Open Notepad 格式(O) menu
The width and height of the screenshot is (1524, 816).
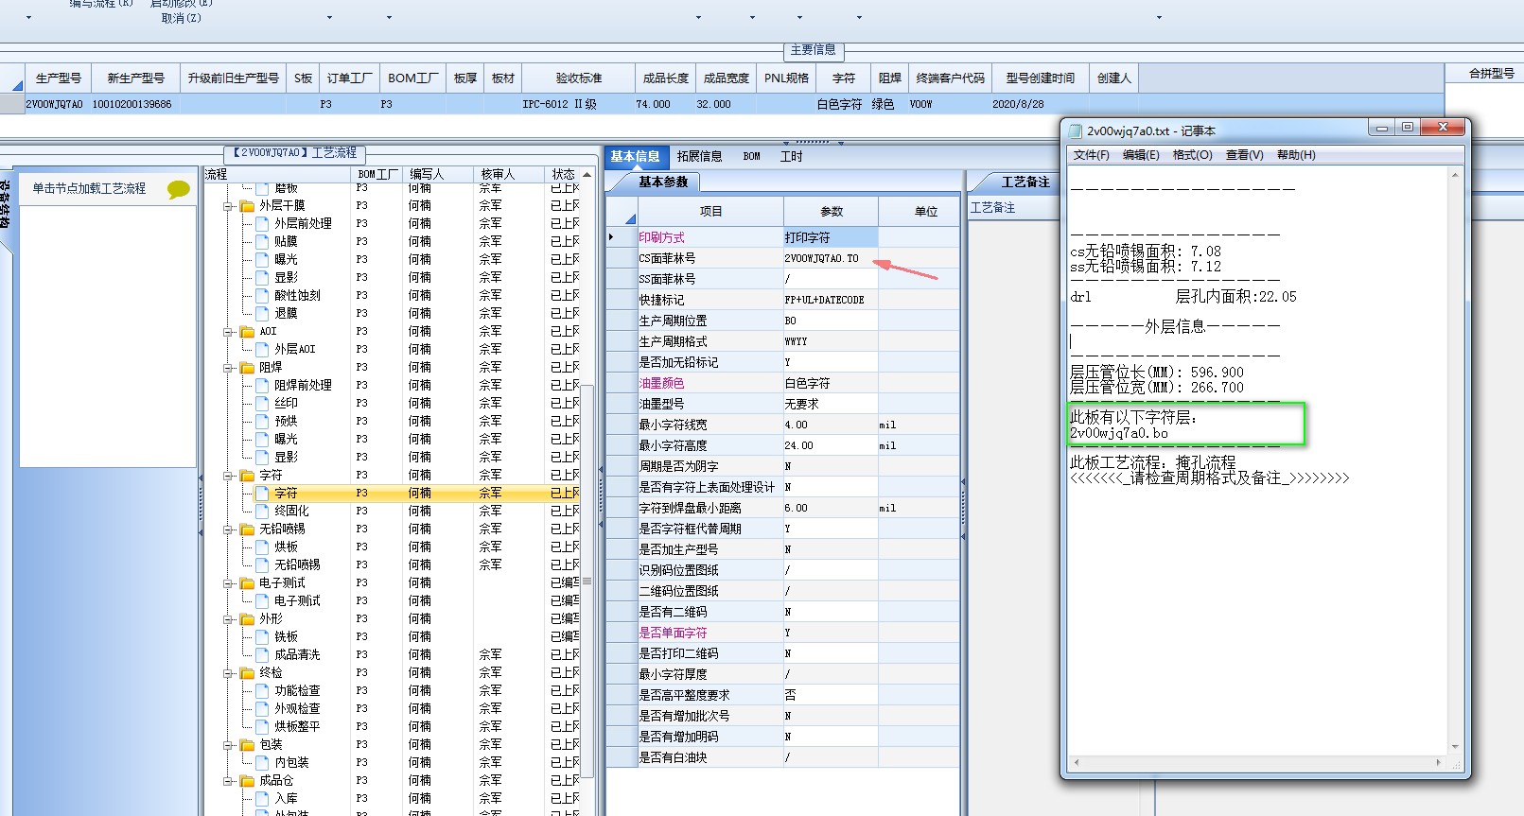1192,155
